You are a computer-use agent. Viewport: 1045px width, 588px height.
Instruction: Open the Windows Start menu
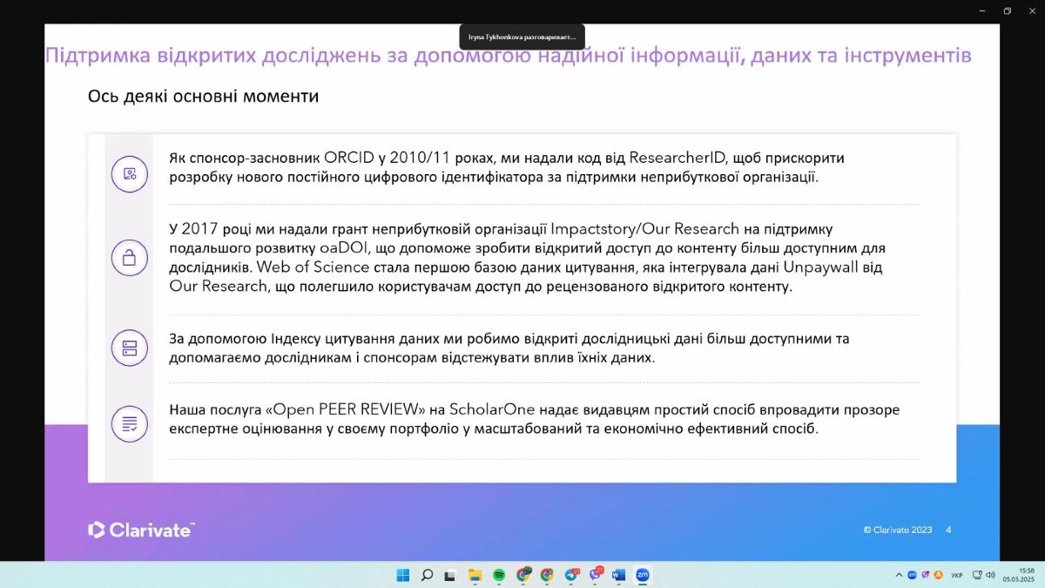[402, 575]
